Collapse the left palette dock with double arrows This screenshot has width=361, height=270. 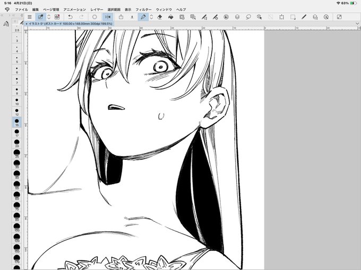coord(2,15)
